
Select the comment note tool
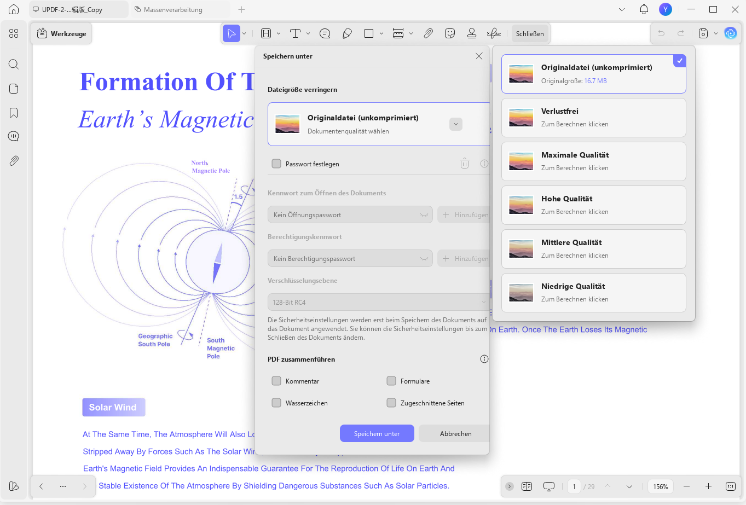click(x=325, y=33)
